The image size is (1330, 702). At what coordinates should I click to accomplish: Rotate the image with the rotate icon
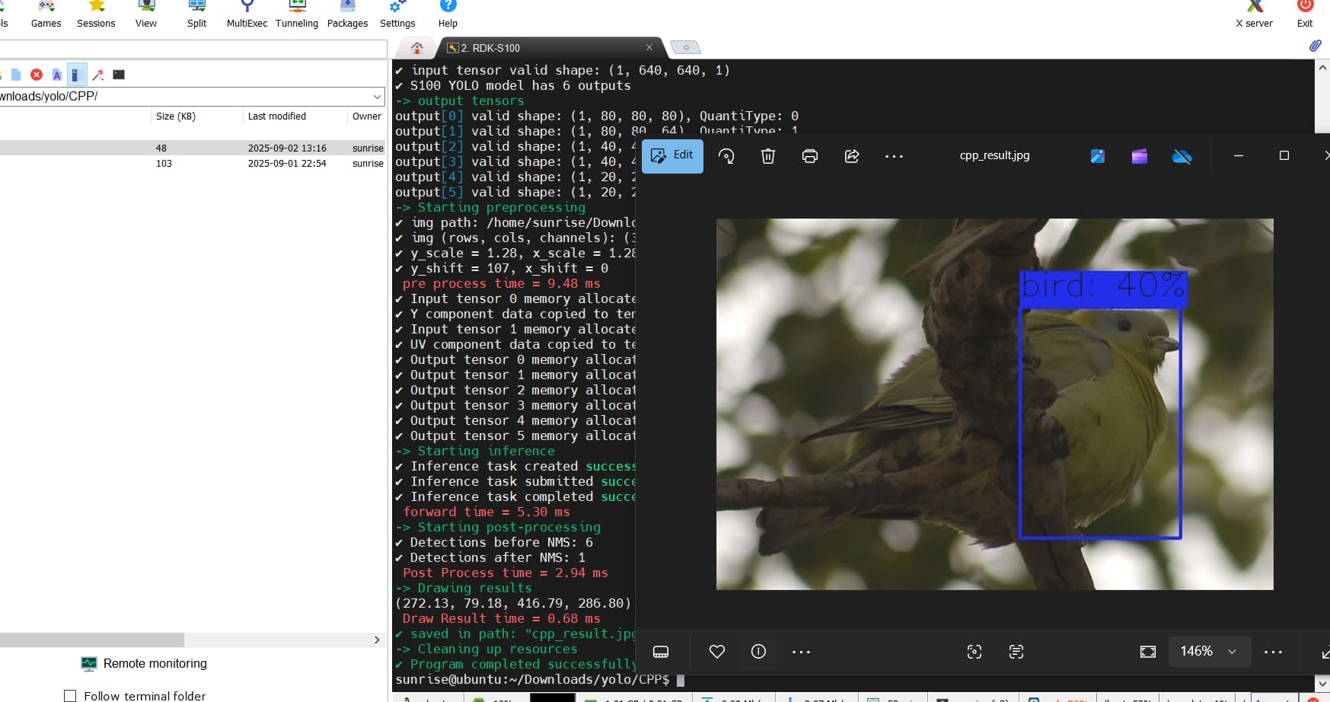pyautogui.click(x=726, y=156)
